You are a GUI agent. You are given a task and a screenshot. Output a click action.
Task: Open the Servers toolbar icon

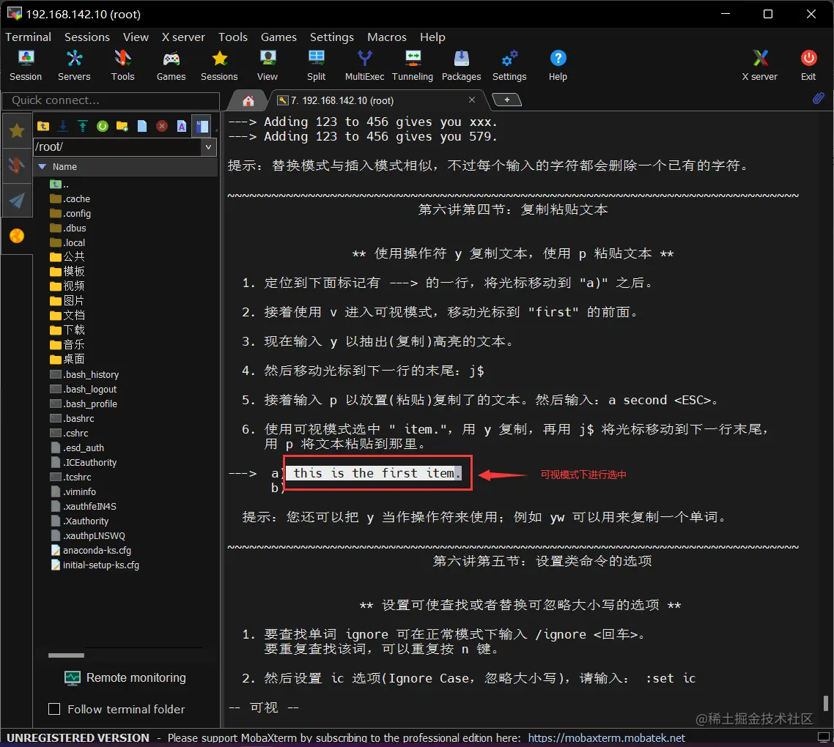(x=74, y=65)
